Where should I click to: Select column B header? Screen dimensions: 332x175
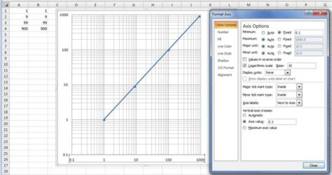point(38,5)
